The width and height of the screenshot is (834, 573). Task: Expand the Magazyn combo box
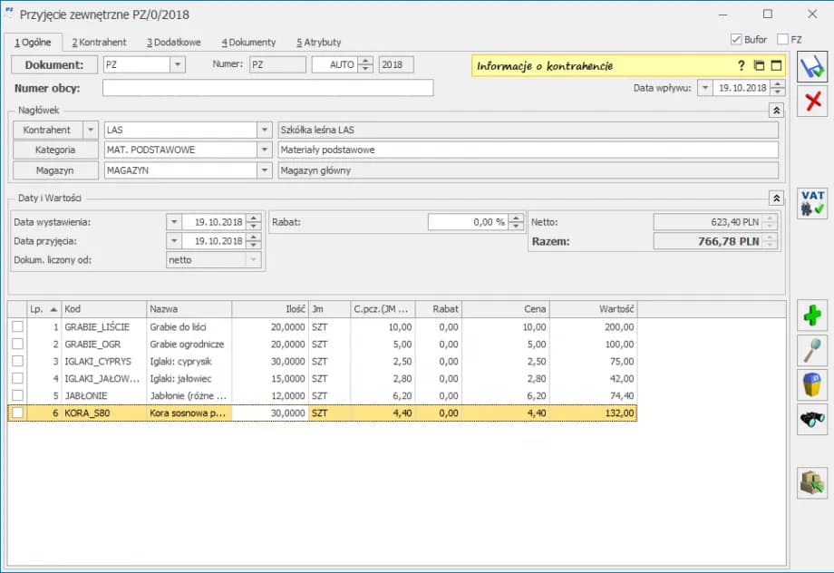264,170
